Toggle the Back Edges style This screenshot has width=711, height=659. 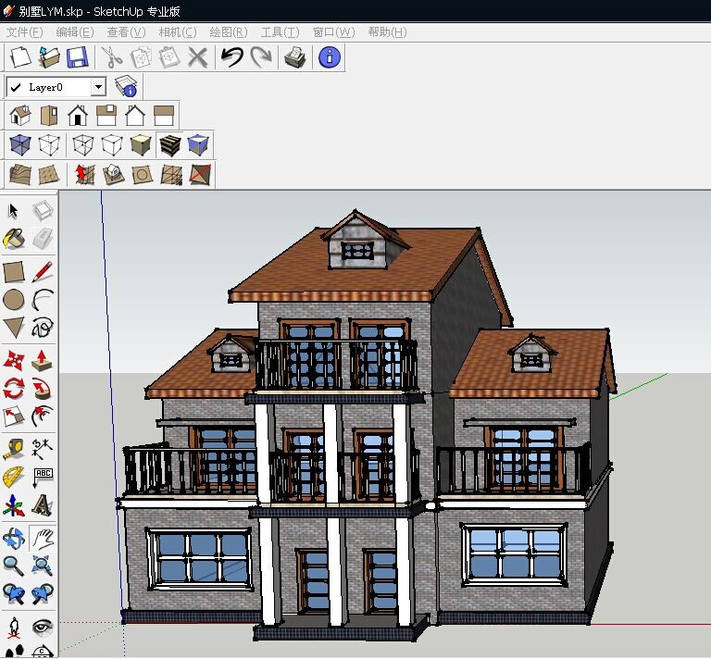[49, 145]
